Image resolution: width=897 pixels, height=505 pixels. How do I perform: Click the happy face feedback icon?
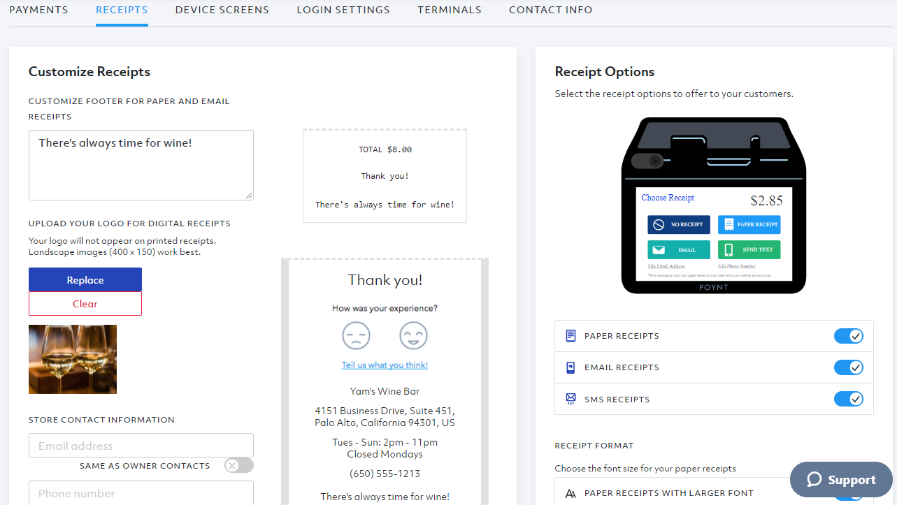(x=413, y=336)
